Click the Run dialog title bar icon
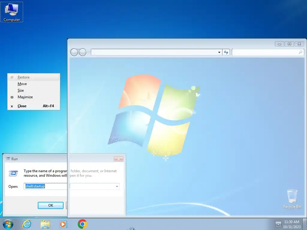The image size is (307, 230). [7, 159]
